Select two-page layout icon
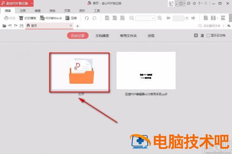The width and height of the screenshot is (232, 154). (213, 18)
